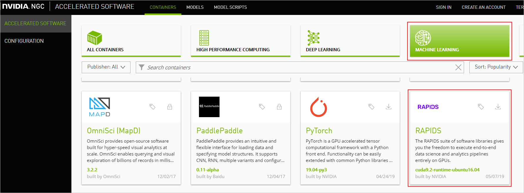
Task: Click the Accelerated Software header title
Action: click(95, 6)
